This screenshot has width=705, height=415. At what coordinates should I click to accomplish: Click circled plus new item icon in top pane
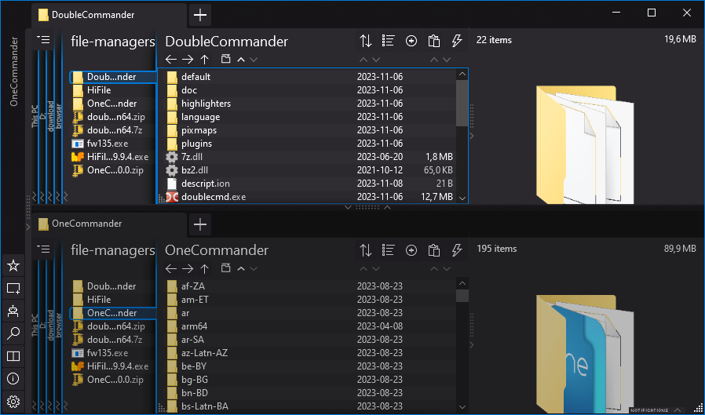[411, 41]
